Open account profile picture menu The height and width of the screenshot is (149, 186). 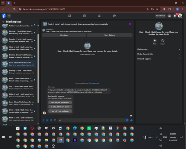coord(180,16)
